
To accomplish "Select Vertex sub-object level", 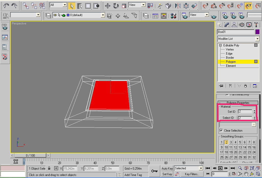I will [230, 49].
